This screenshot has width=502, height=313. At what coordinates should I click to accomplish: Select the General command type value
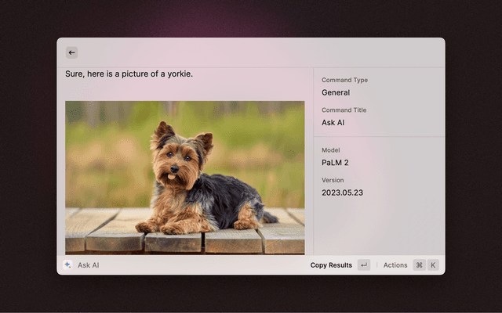(336, 92)
